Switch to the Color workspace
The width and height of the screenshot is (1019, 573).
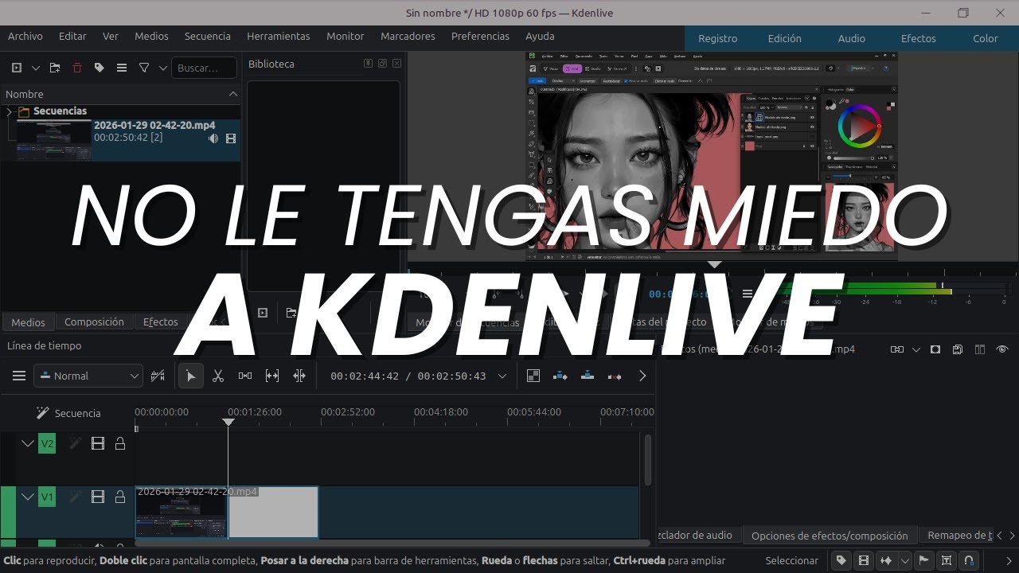(x=986, y=38)
